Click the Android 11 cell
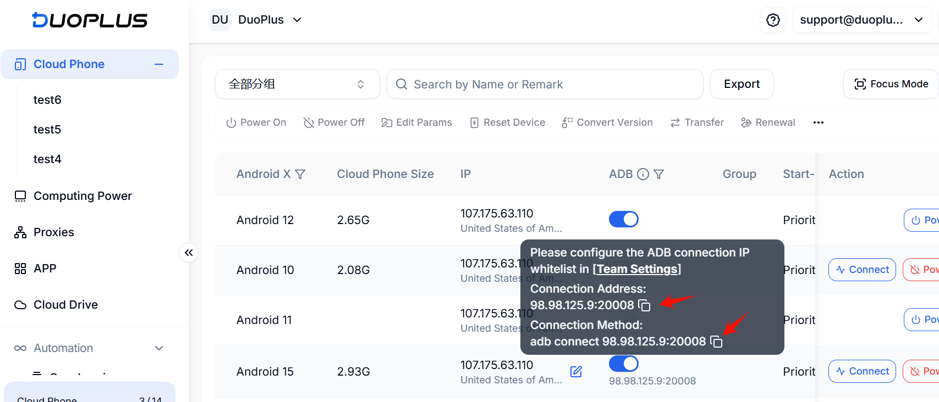Viewport: 939px width, 402px height. click(264, 320)
